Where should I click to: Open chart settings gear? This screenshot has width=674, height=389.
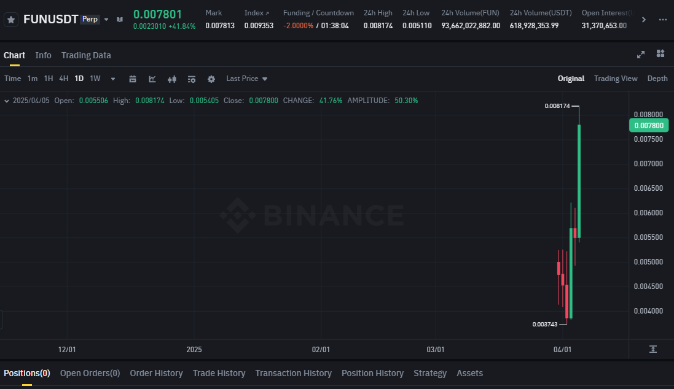[211, 79]
